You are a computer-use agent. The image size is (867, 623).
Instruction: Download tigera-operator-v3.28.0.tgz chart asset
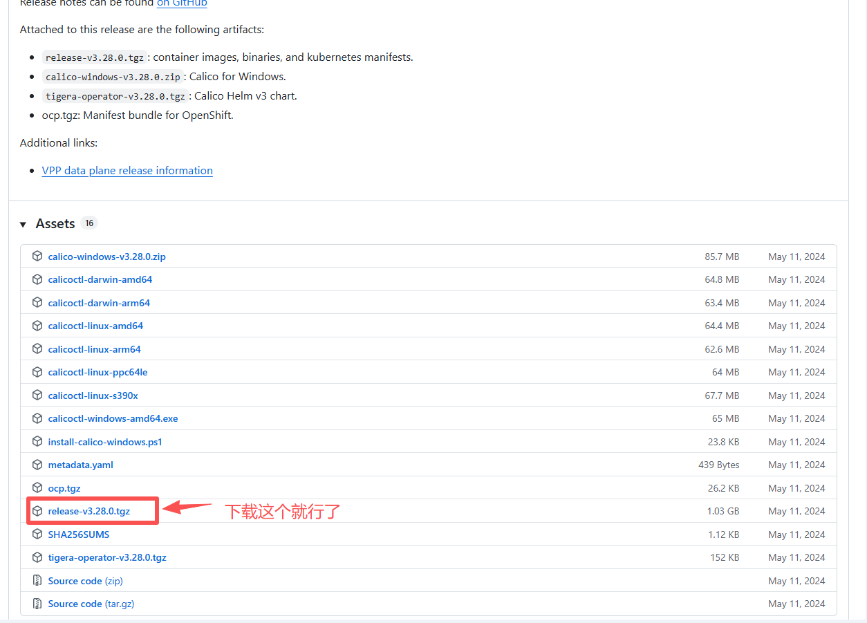pos(107,557)
